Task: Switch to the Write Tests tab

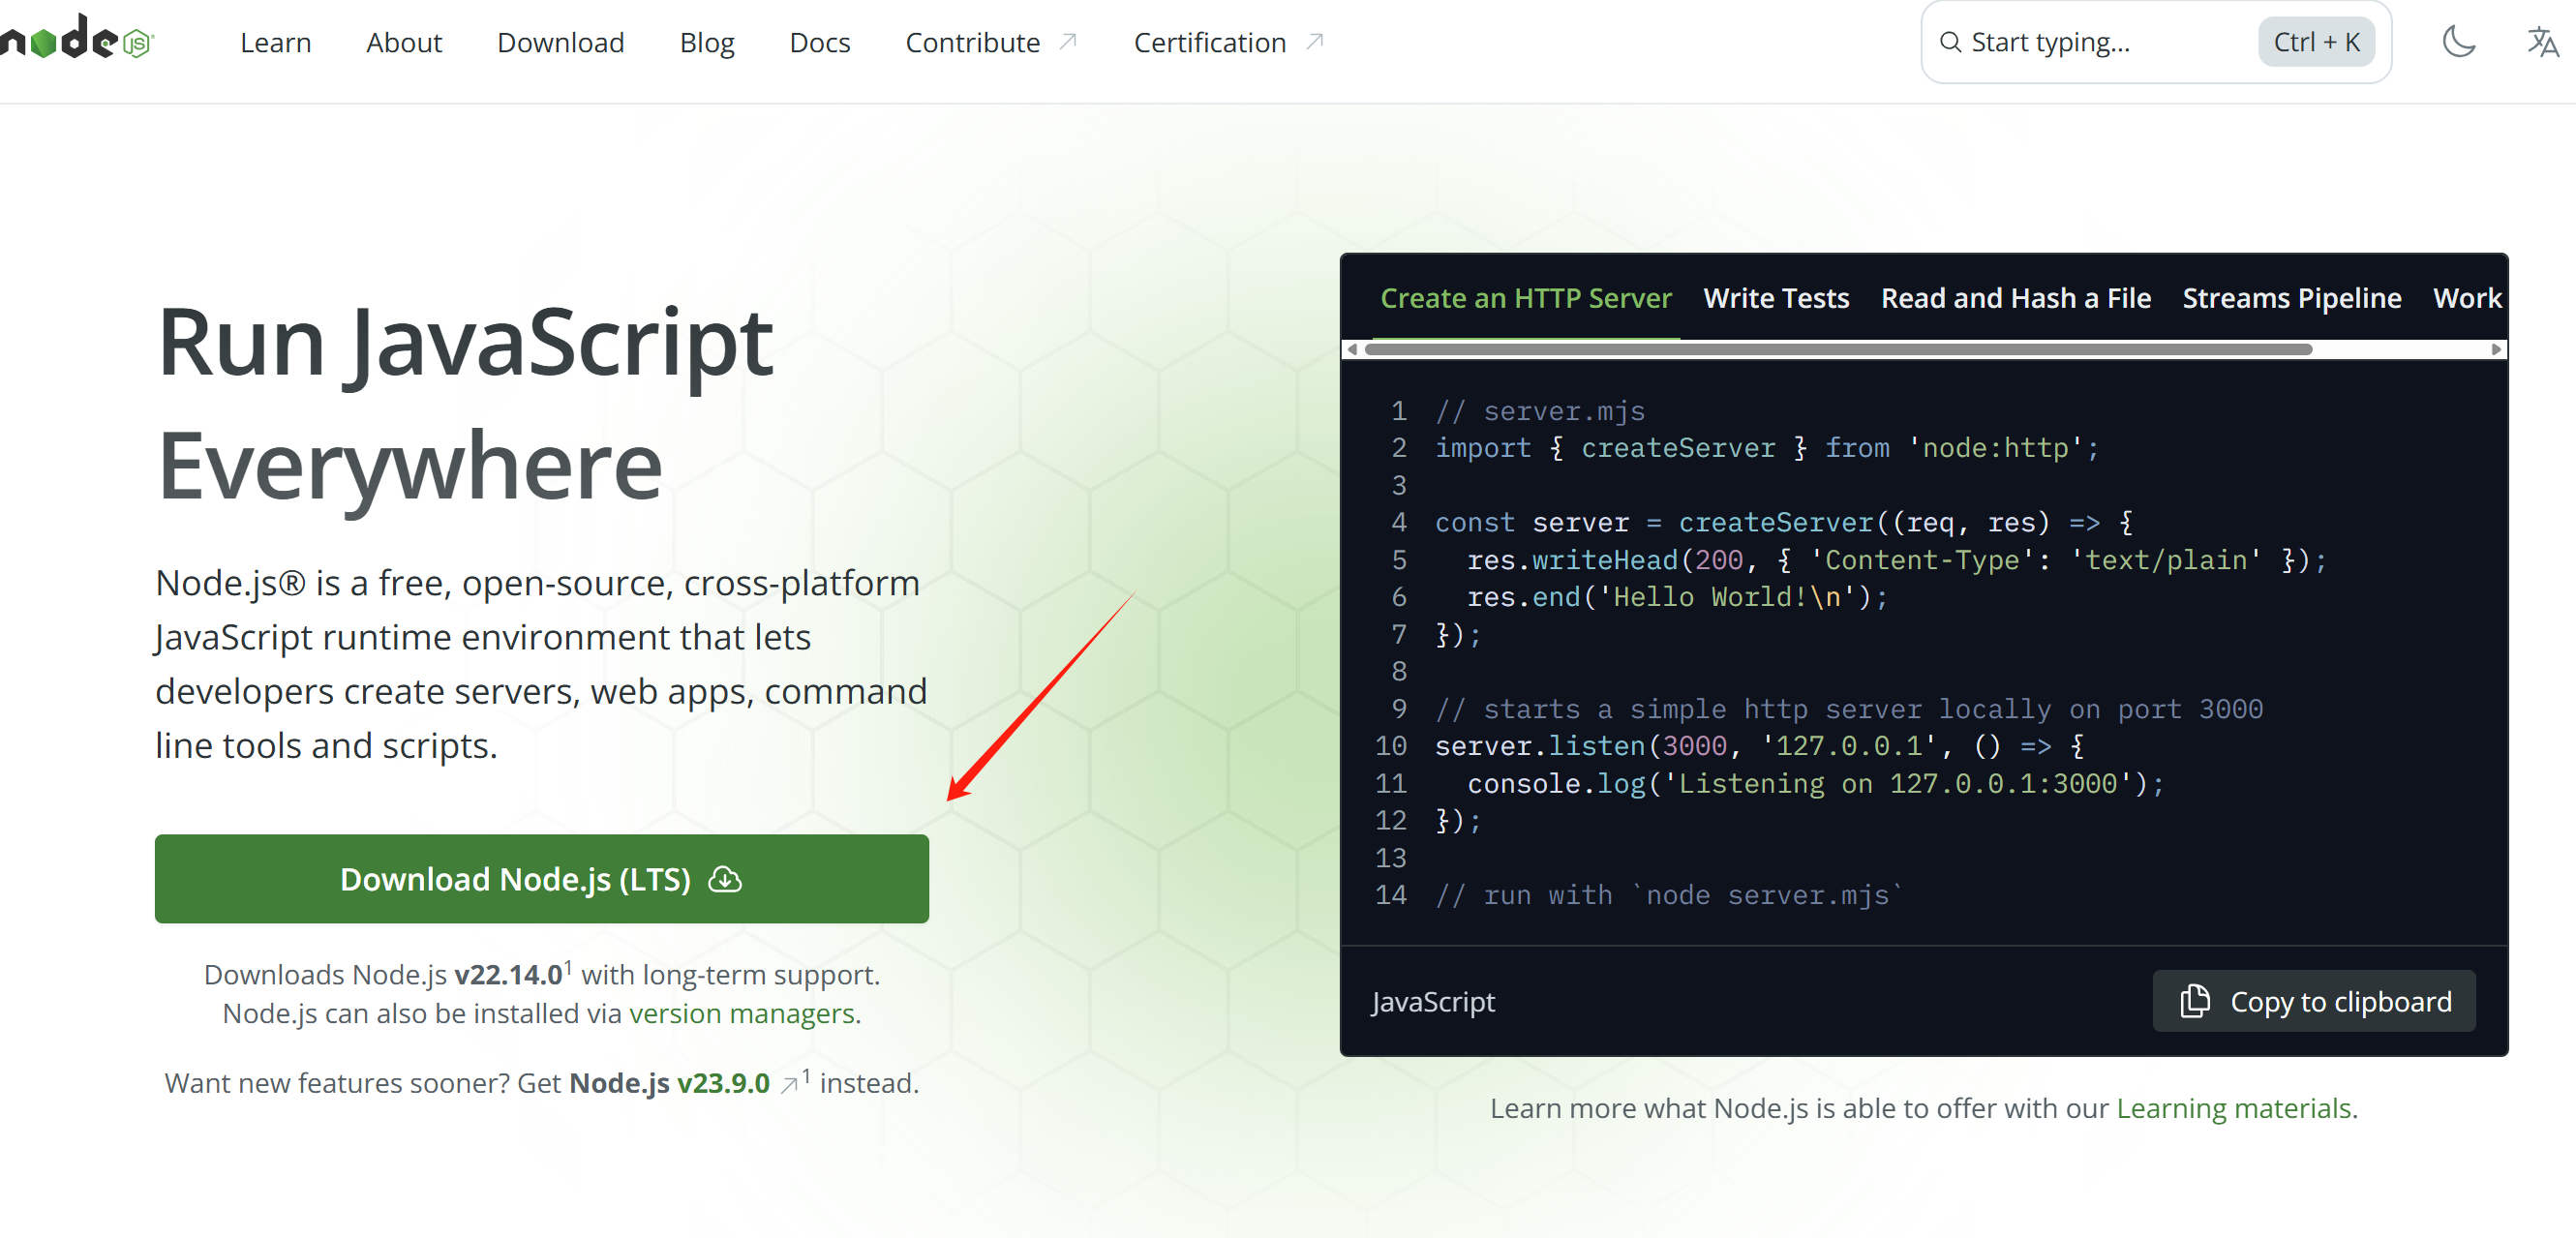Action: tap(1776, 298)
